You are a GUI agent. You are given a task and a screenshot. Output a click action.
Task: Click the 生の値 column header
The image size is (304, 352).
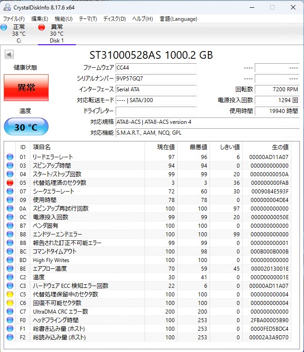pos(267,147)
